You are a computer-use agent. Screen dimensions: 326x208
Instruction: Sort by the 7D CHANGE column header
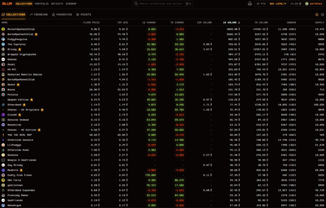(x=177, y=23)
